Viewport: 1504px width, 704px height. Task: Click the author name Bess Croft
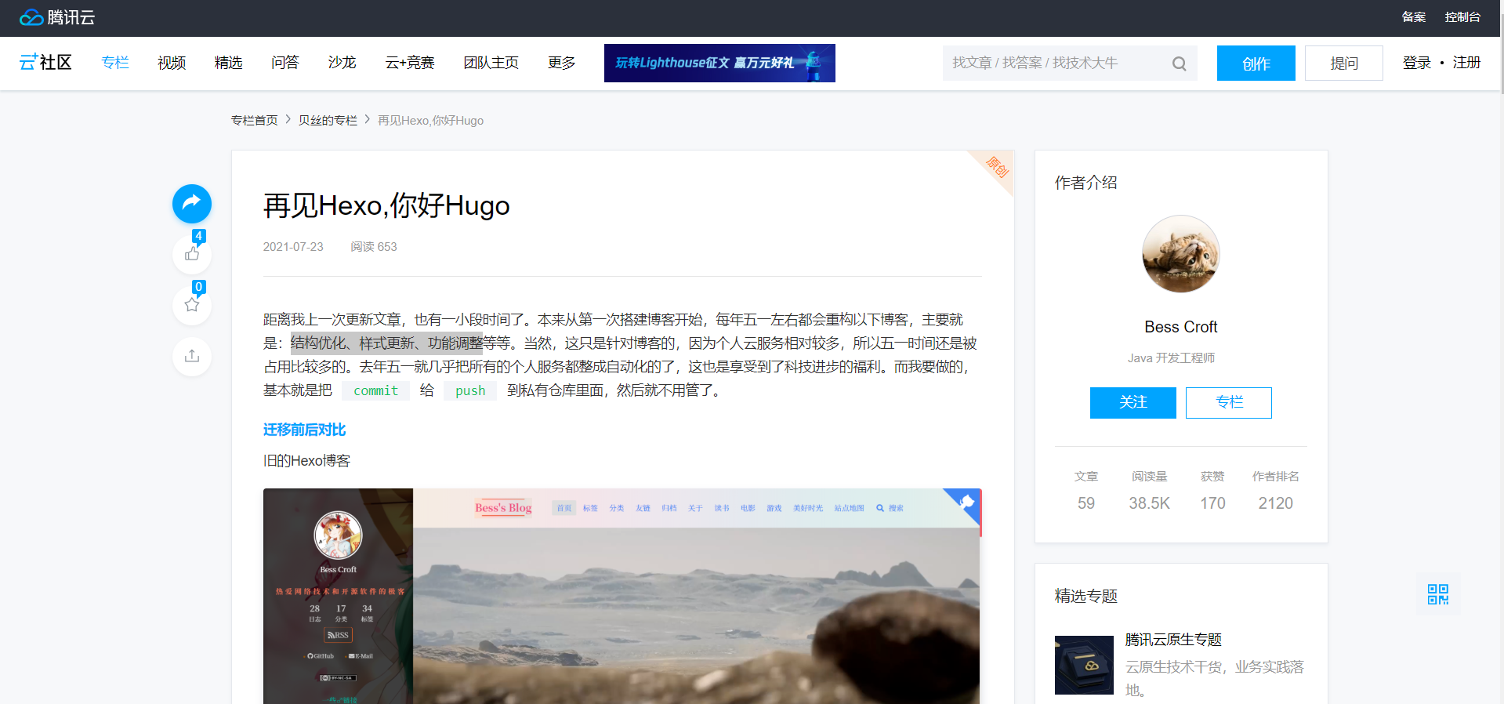pyautogui.click(x=1181, y=327)
